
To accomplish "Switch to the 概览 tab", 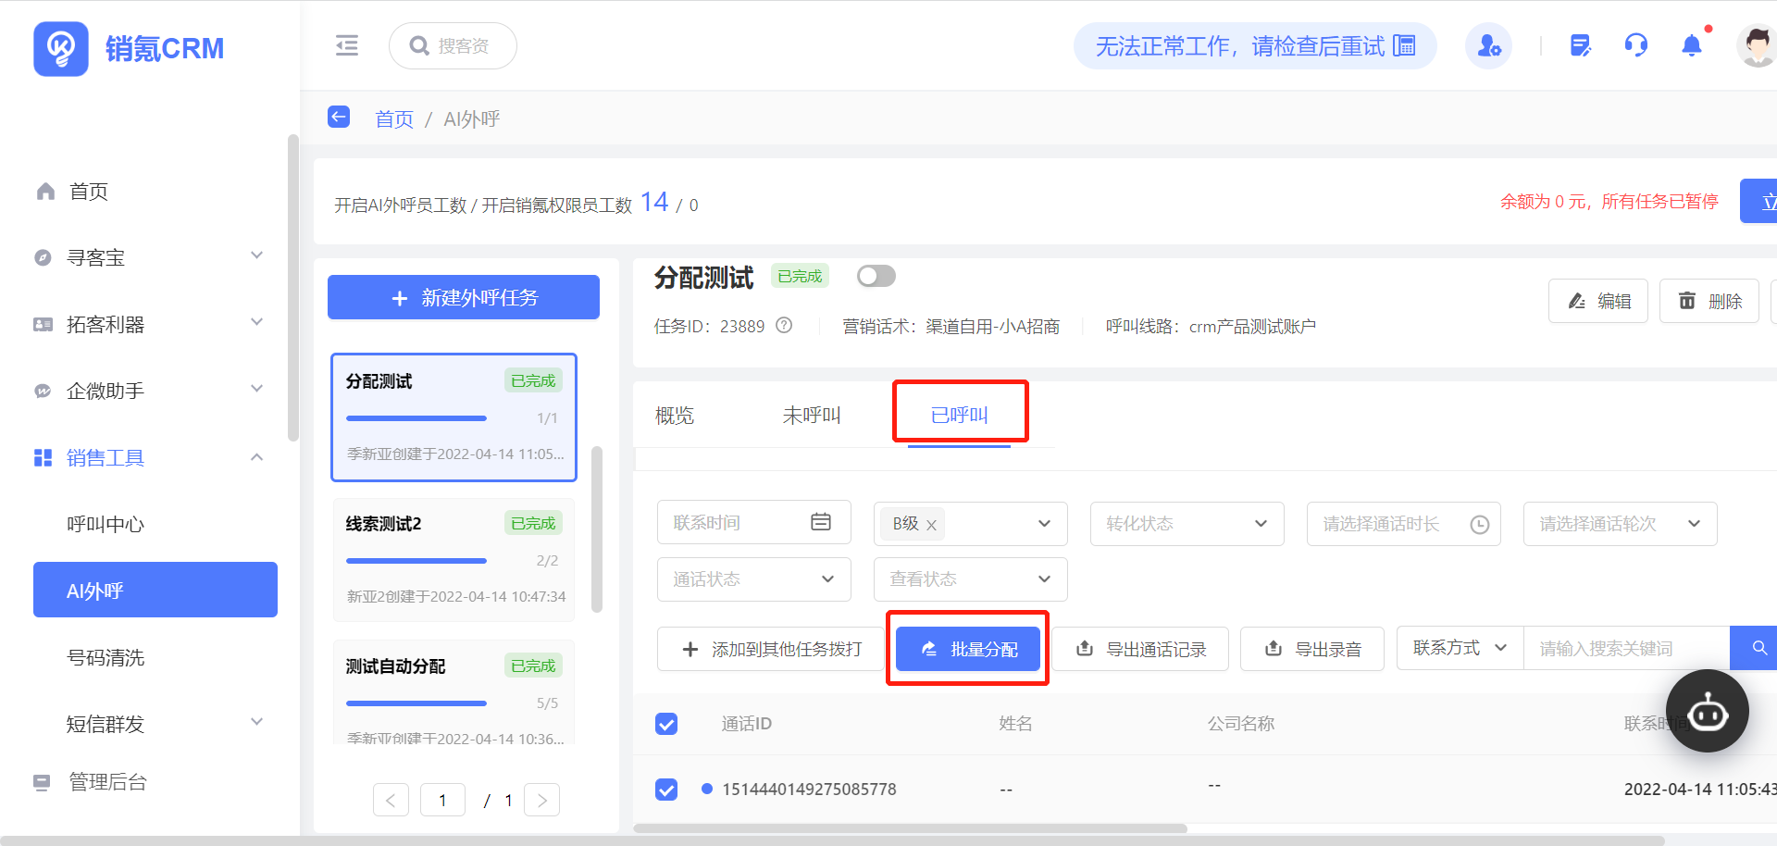I will tap(675, 416).
